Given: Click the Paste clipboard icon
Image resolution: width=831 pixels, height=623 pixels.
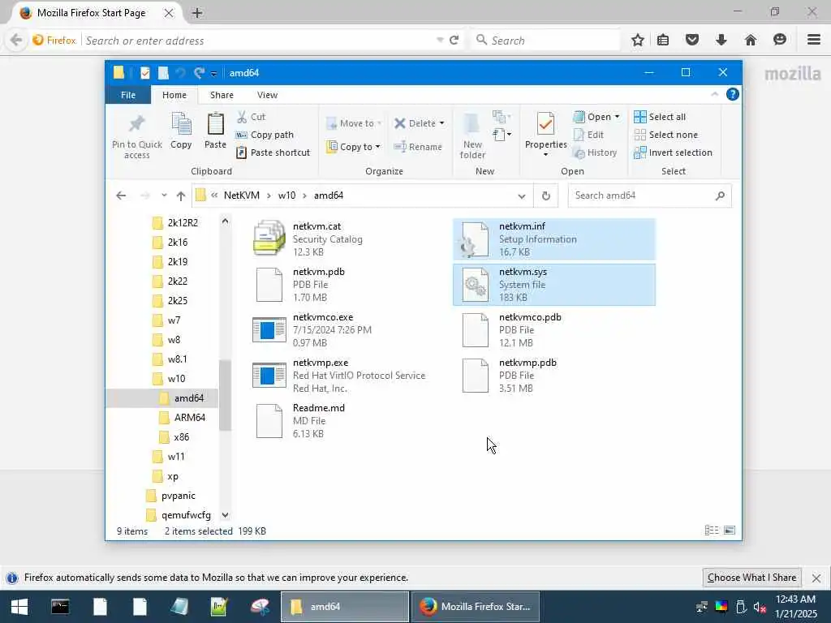Looking at the screenshot, I should click(215, 124).
